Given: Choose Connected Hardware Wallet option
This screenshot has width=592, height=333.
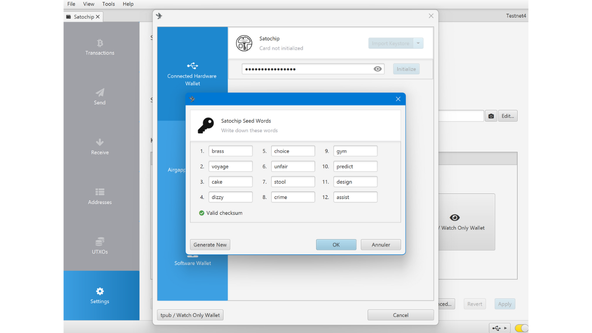Looking at the screenshot, I should pyautogui.click(x=192, y=74).
